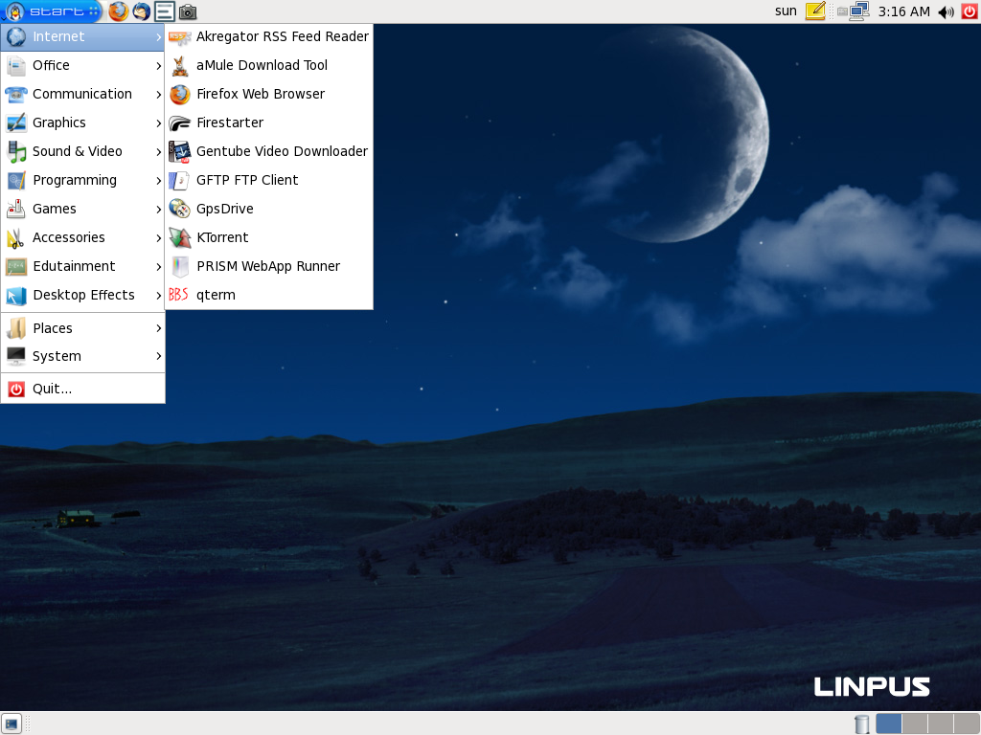Open the Office menu category

(82, 66)
